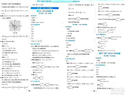
Task: Click page number 190 at the bottom
Action: point(94,91)
